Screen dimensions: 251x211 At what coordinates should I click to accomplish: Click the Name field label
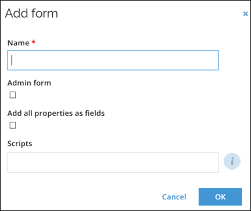[x=18, y=43]
